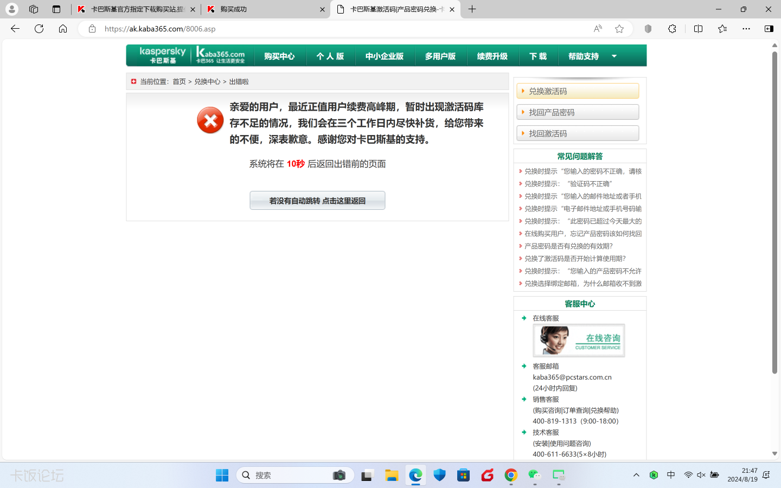Open 找回产品密码 sidebar button
The height and width of the screenshot is (488, 781).
pos(578,112)
